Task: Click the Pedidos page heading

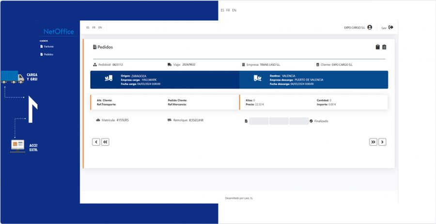Action: (x=105, y=48)
